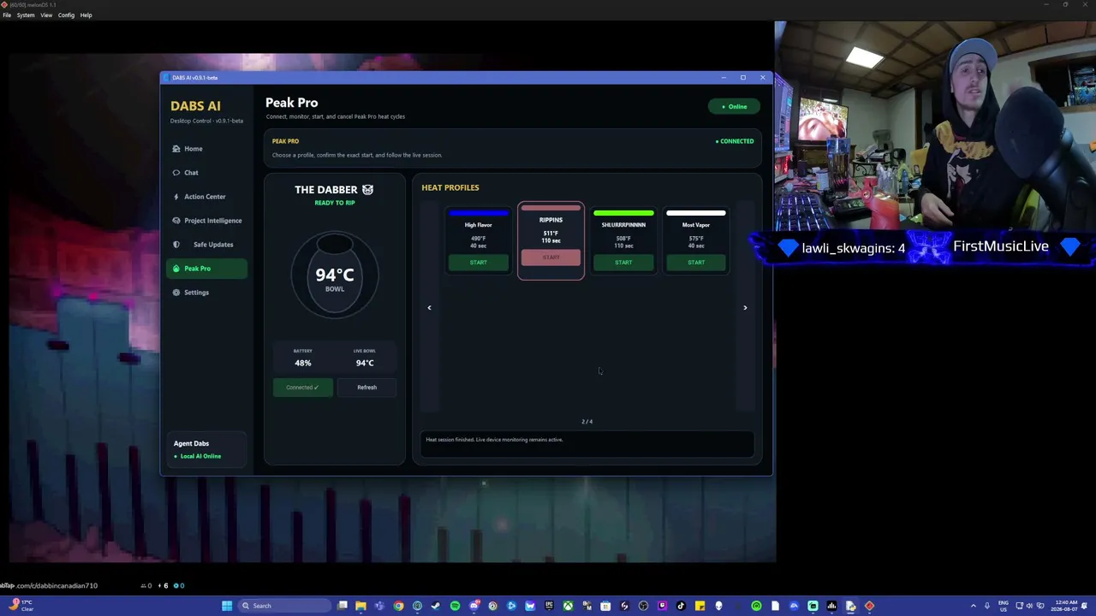Open Epic Games Launcher from the taskbar
The width and height of the screenshot is (1096, 616).
coord(549,606)
